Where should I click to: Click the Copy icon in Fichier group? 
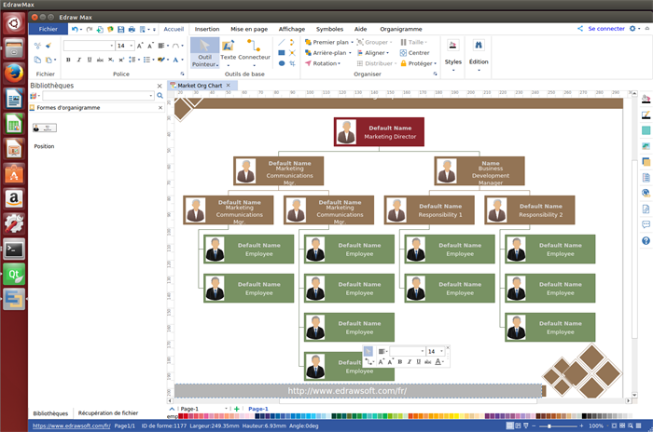(37, 60)
